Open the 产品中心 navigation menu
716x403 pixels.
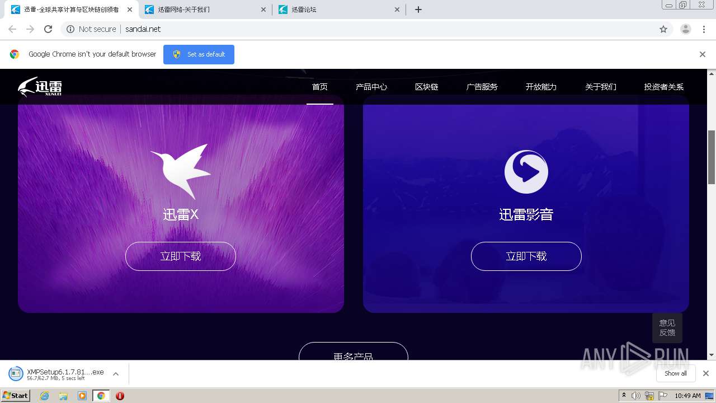click(x=371, y=87)
